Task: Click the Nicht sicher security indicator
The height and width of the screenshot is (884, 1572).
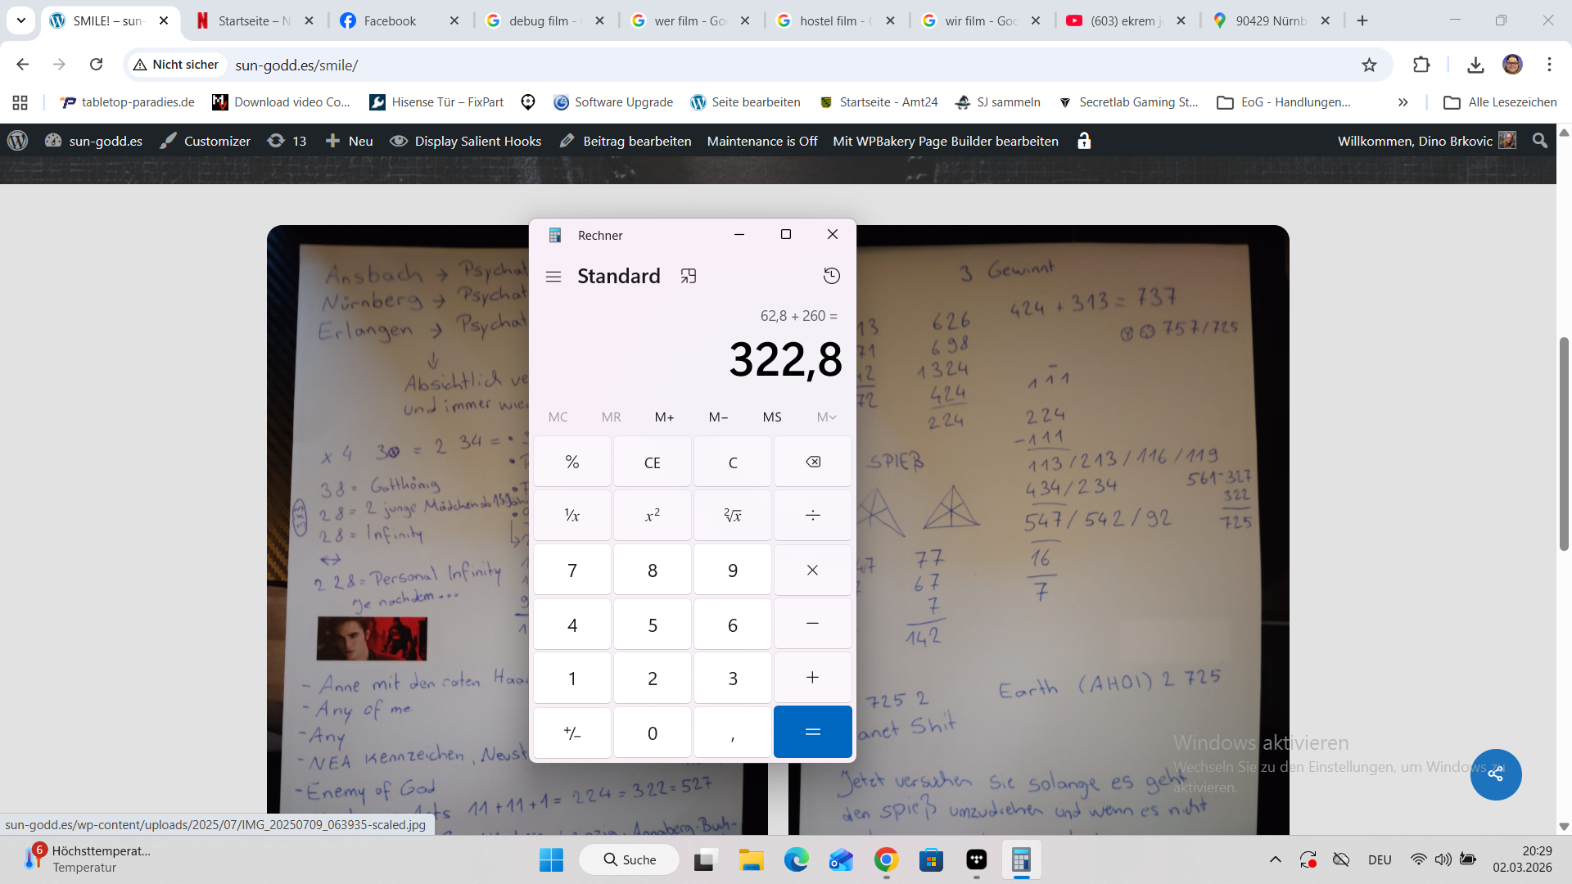Action: coord(176,65)
